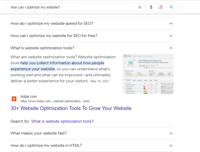Image resolution: width=200 pixels, height=152 pixels.
Task: Clear the search box with X icon
Action: click(x=140, y=7)
